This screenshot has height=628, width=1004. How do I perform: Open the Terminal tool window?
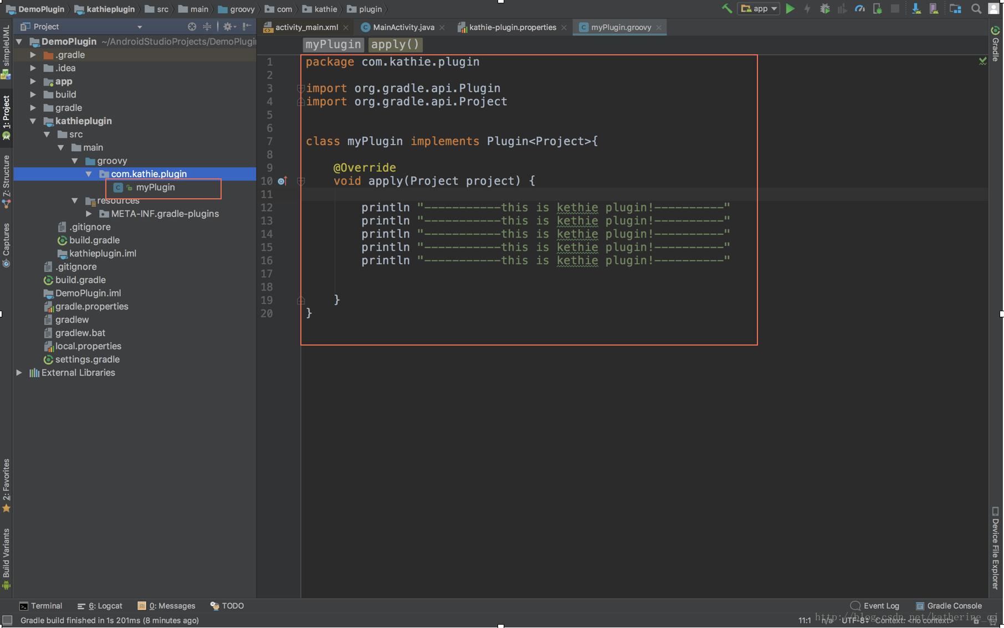pyautogui.click(x=40, y=606)
